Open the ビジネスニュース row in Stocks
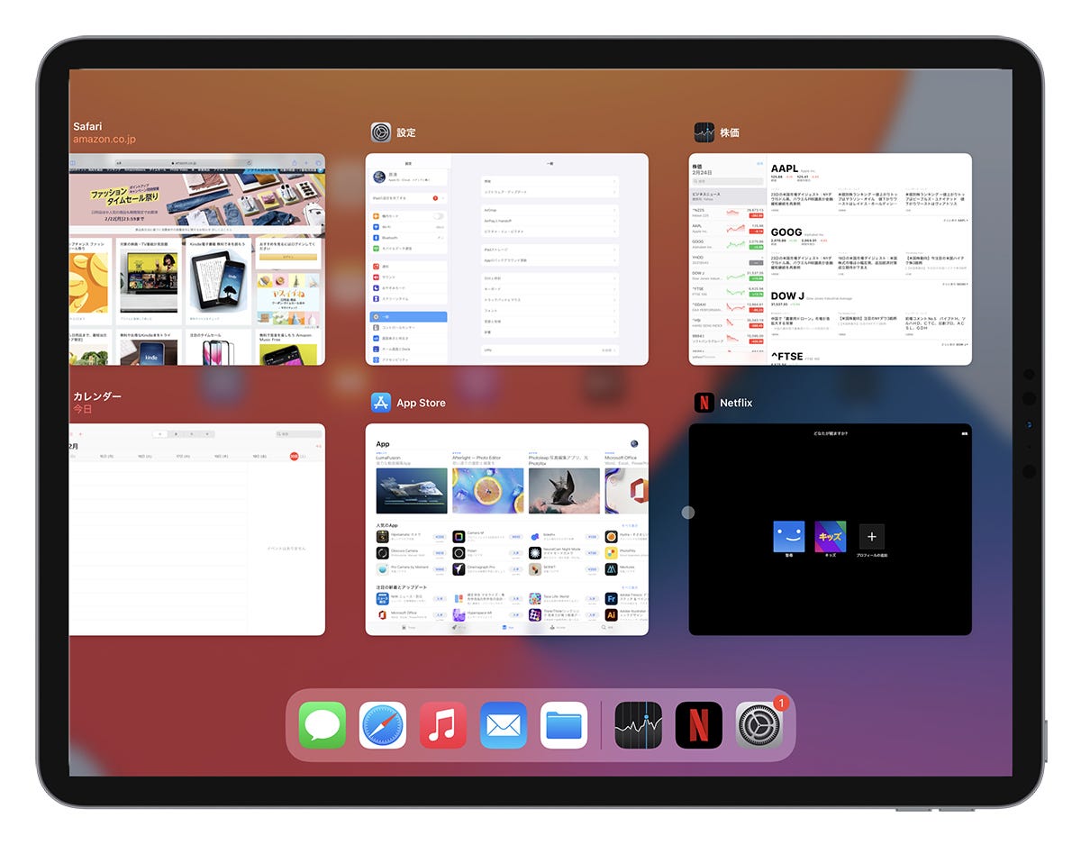The width and height of the screenshot is (1081, 845). coord(727,195)
